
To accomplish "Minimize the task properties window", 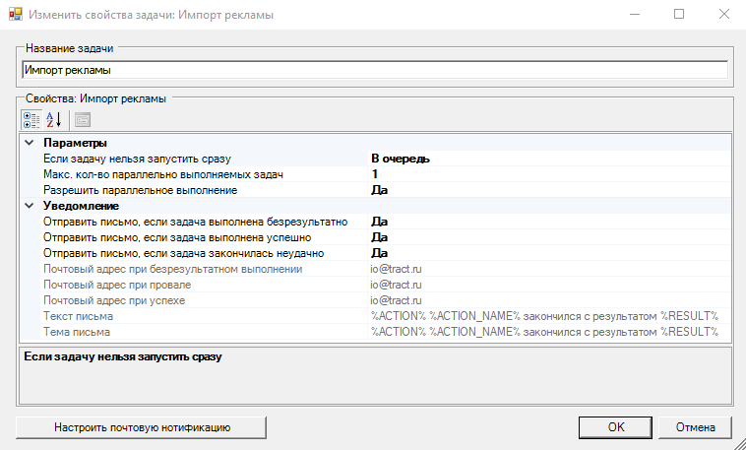I will [x=634, y=15].
